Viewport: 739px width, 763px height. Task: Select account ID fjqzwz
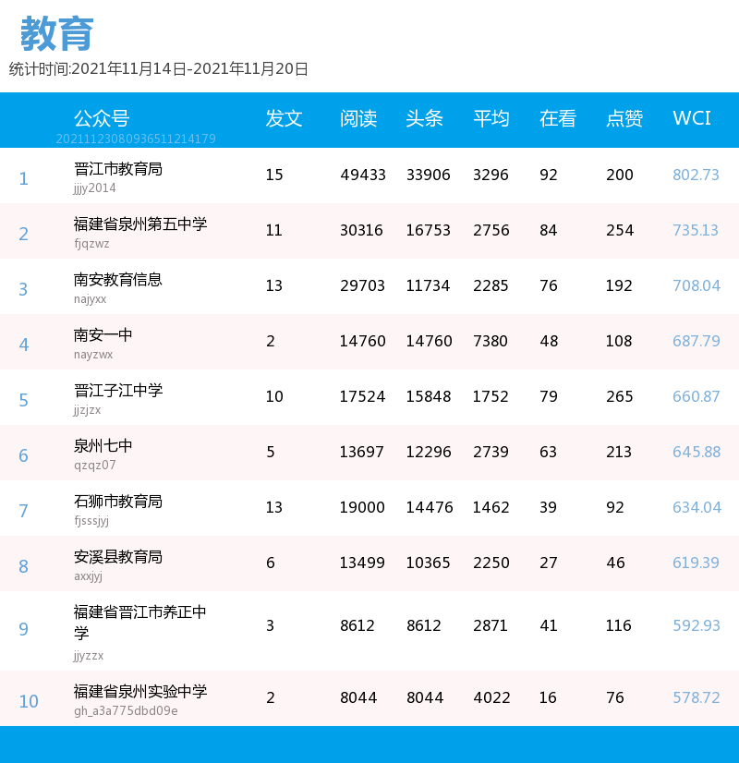pos(91,244)
